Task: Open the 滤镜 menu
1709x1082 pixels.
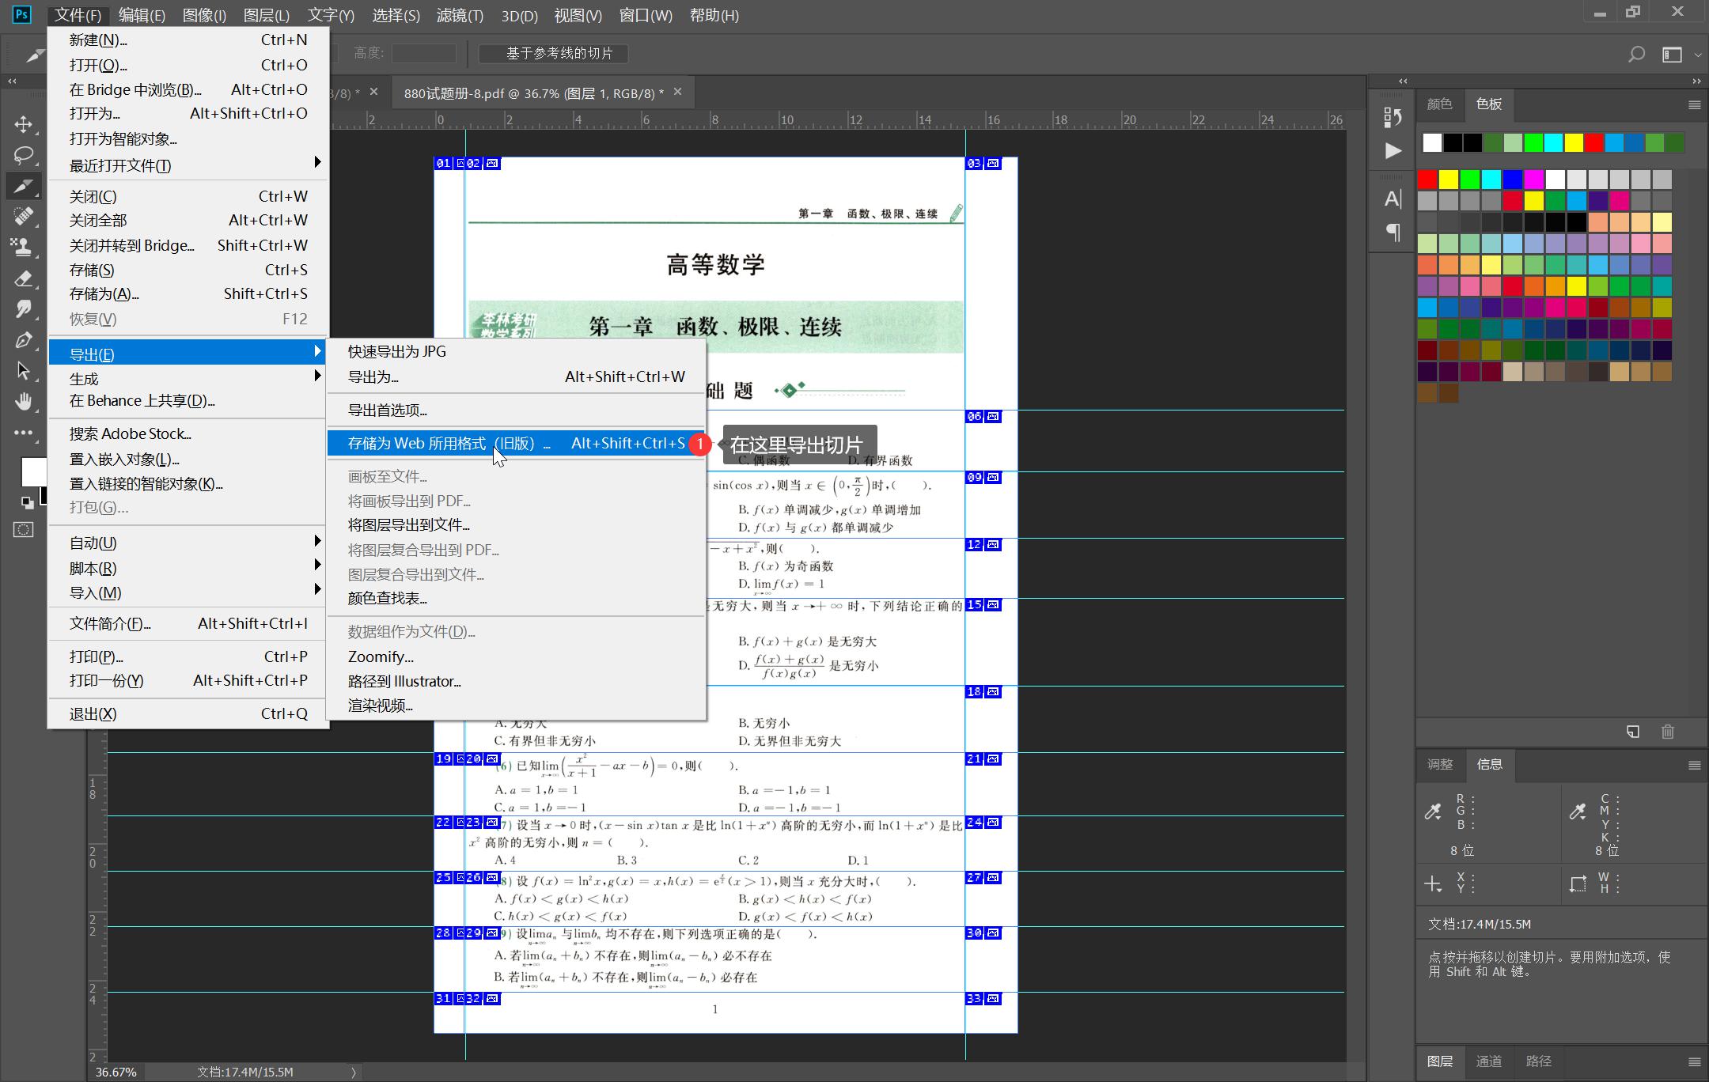Action: [459, 15]
